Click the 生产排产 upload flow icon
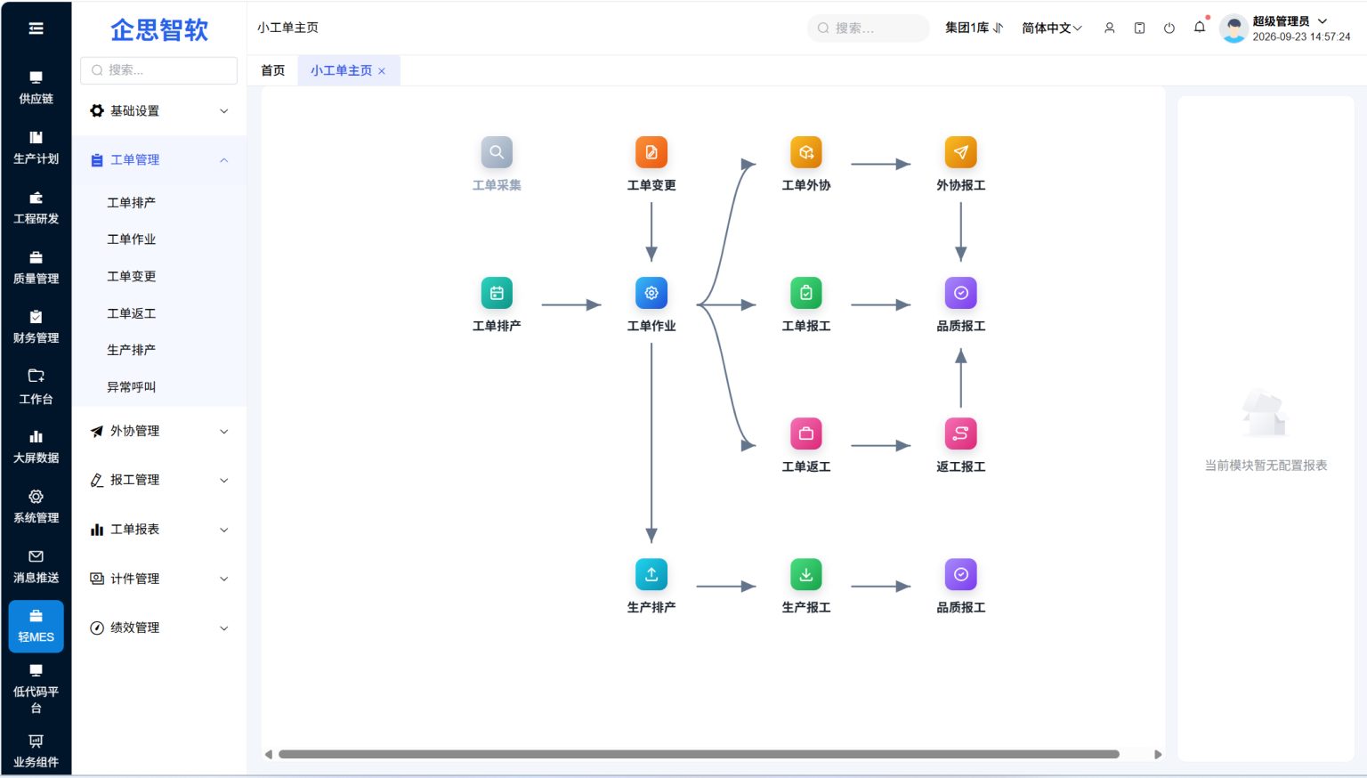Screen dimensions: 1367x778 [651, 574]
